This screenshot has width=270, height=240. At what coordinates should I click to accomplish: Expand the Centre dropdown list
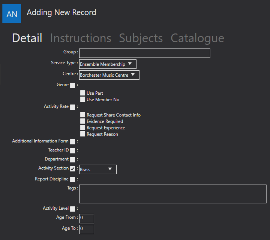pos(109,75)
